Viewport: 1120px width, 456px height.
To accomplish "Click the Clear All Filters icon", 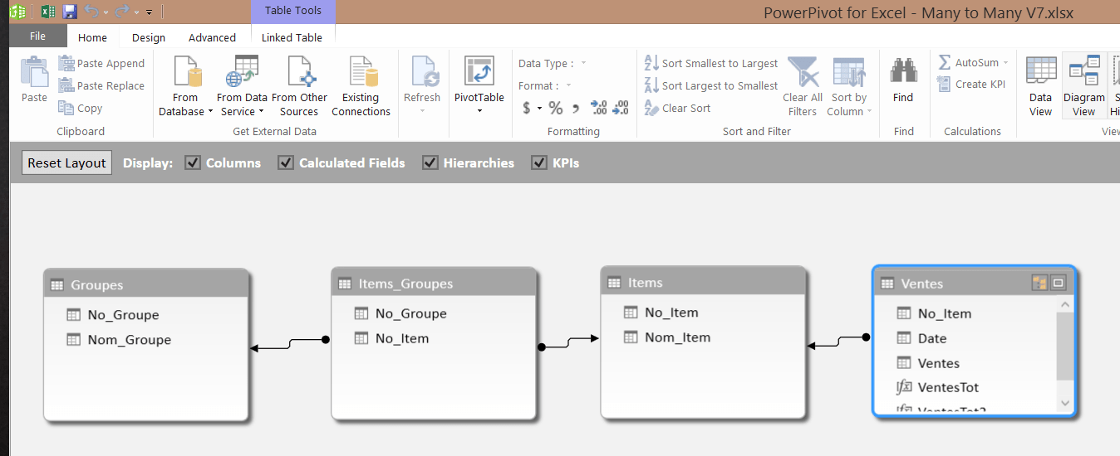I will tap(803, 73).
